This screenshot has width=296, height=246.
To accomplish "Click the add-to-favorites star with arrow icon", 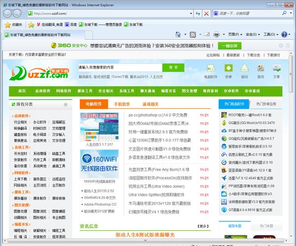I will (x=31, y=25).
